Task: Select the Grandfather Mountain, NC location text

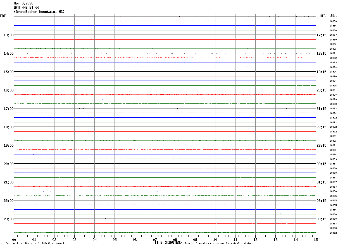Action: [x=39, y=12]
